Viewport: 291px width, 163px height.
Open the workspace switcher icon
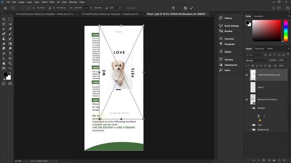pyautogui.click(x=279, y=8)
